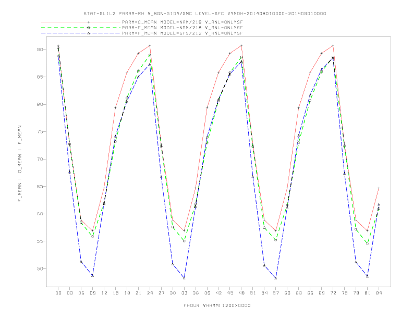
Task: Click y-axis tick label 70
Action: 40,159
